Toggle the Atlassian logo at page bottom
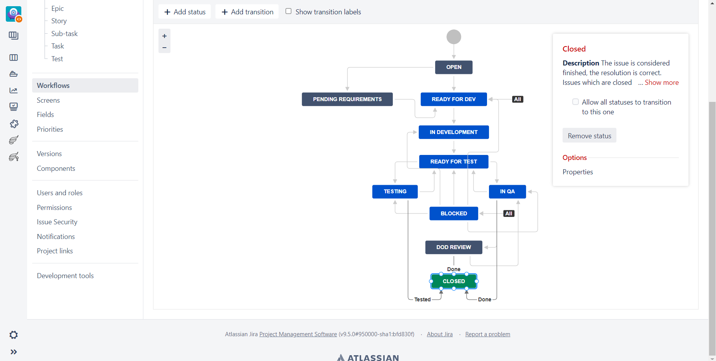This screenshot has height=361, width=716. click(x=367, y=357)
